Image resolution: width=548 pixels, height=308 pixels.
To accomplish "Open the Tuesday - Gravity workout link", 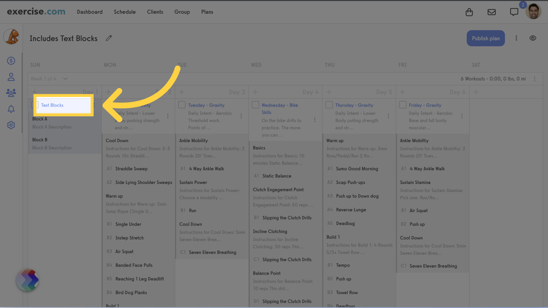I will [x=206, y=105].
